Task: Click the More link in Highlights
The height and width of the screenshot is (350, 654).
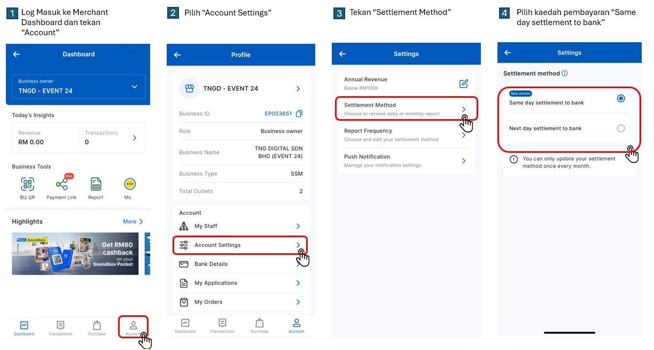Action: pos(133,221)
